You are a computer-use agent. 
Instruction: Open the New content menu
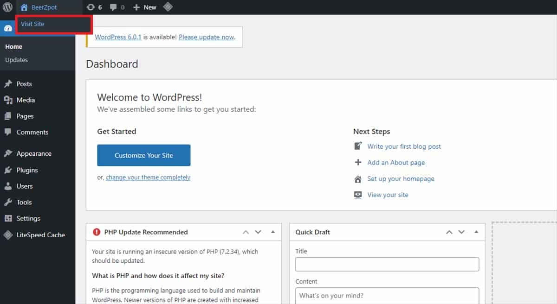[x=144, y=7]
